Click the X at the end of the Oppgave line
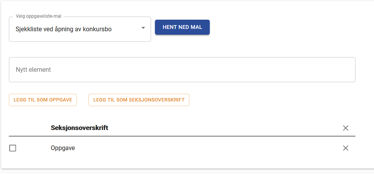The height and width of the screenshot is (174, 374). [x=346, y=148]
